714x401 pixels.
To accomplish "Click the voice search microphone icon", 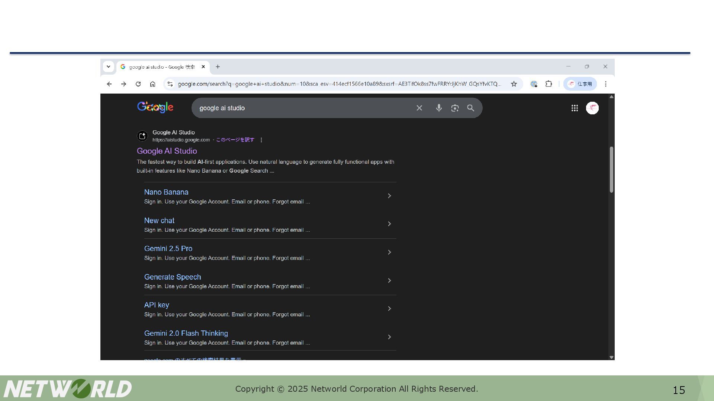I will coord(439,108).
